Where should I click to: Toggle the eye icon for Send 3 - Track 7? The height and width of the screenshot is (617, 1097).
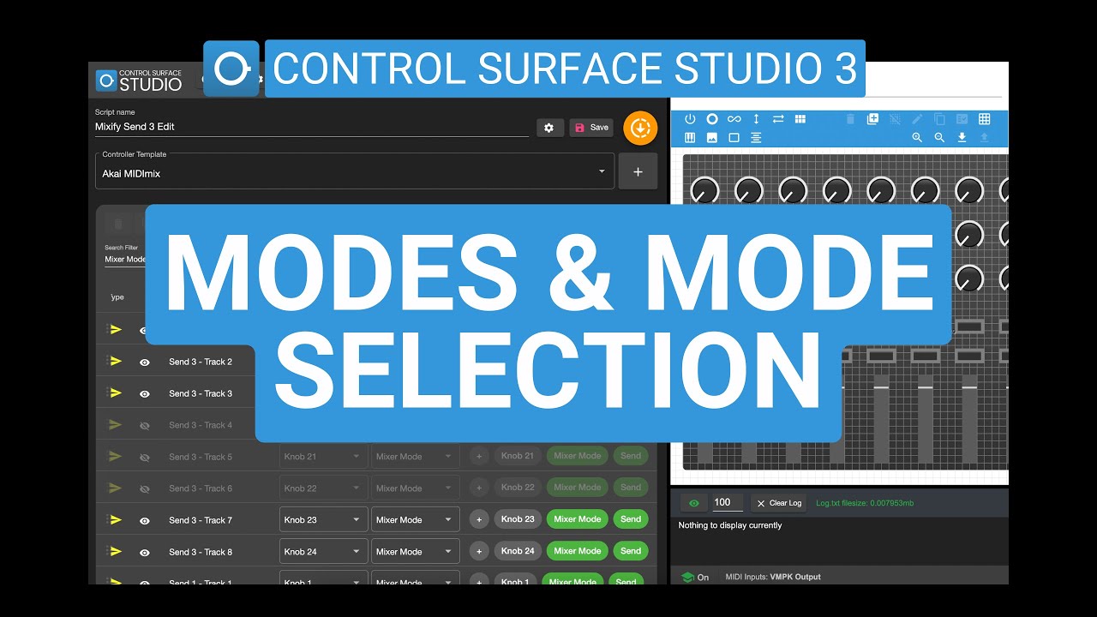point(145,521)
